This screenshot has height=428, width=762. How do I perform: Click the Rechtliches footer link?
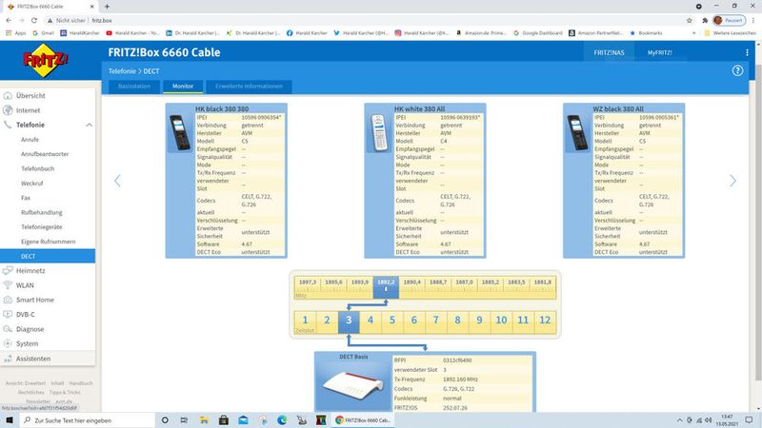tap(31, 392)
